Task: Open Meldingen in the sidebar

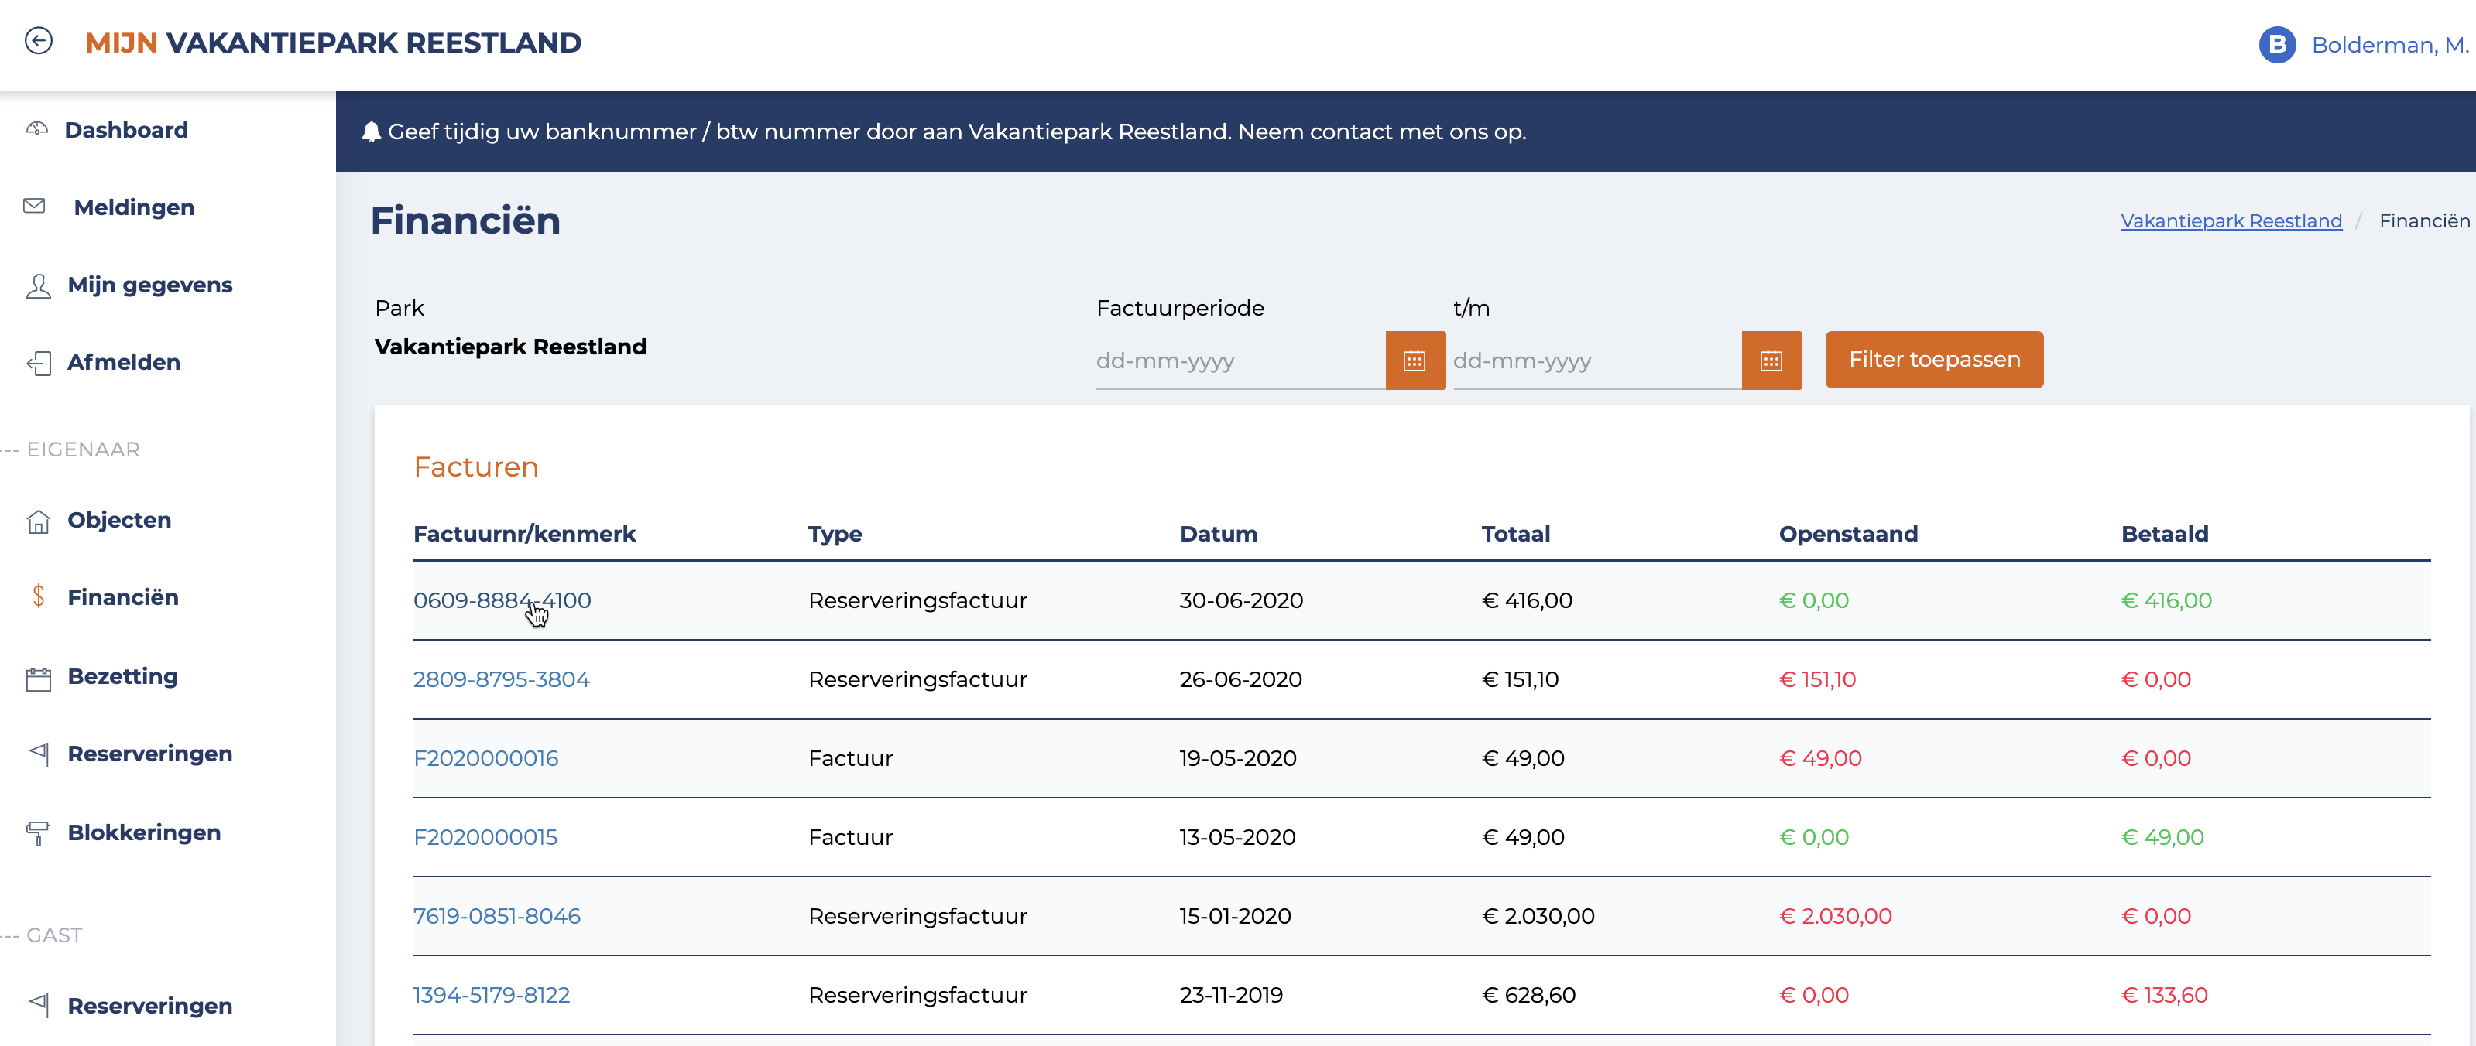Action: pyautogui.click(x=134, y=207)
